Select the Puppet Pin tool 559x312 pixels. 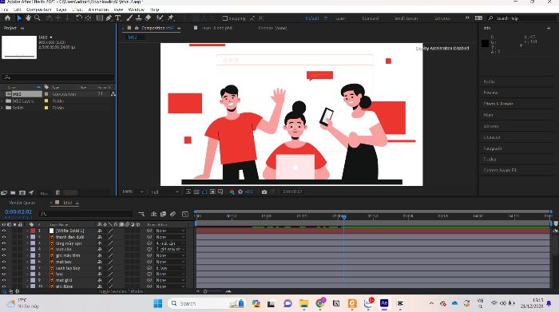pyautogui.click(x=171, y=18)
